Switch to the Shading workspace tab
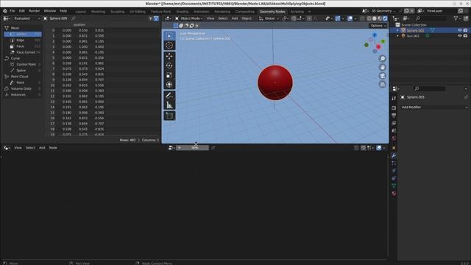471x265 pixels. tap(183, 12)
